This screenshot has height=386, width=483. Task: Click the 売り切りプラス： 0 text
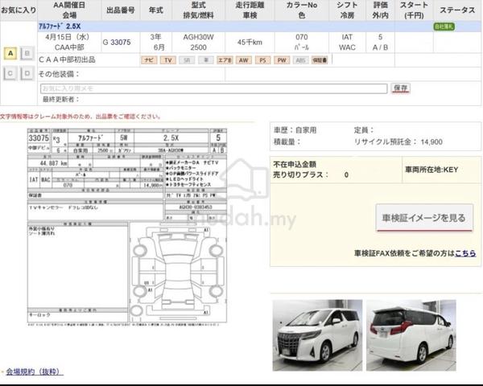pyautogui.click(x=311, y=175)
